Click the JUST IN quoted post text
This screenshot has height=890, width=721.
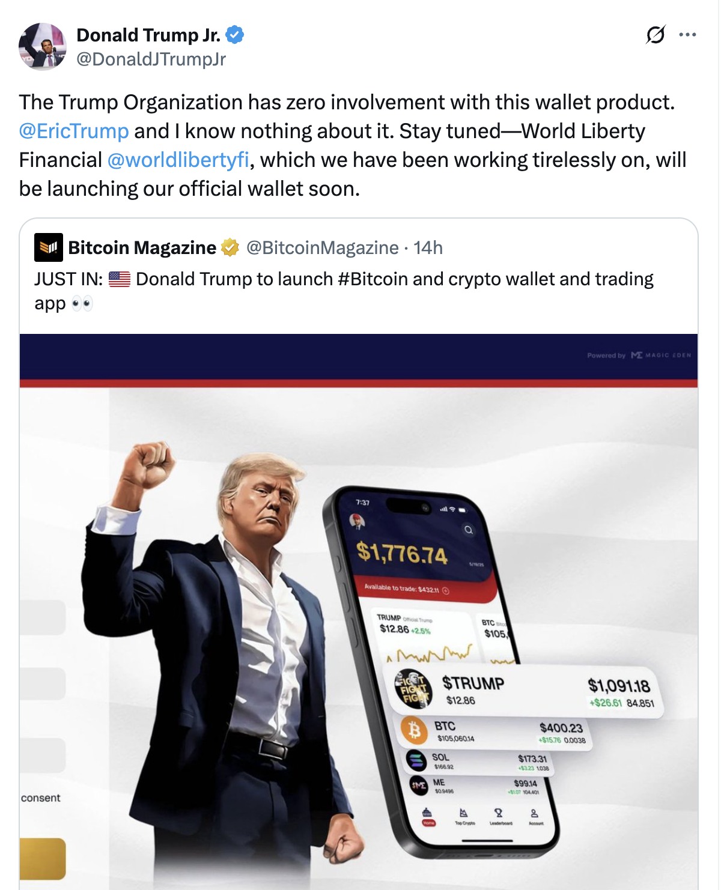click(344, 291)
